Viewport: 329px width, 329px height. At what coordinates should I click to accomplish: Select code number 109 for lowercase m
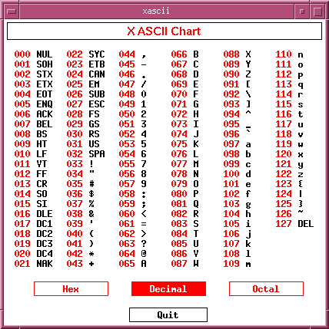point(231,264)
